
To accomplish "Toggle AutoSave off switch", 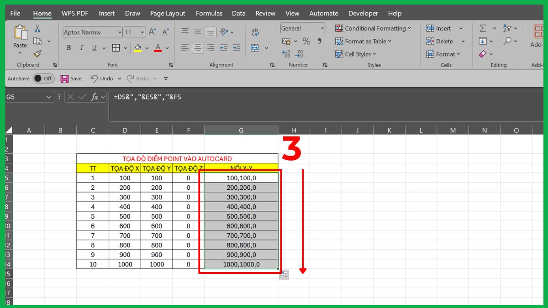I will [x=44, y=78].
